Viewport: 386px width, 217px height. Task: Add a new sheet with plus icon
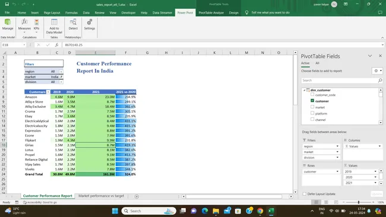137,196
